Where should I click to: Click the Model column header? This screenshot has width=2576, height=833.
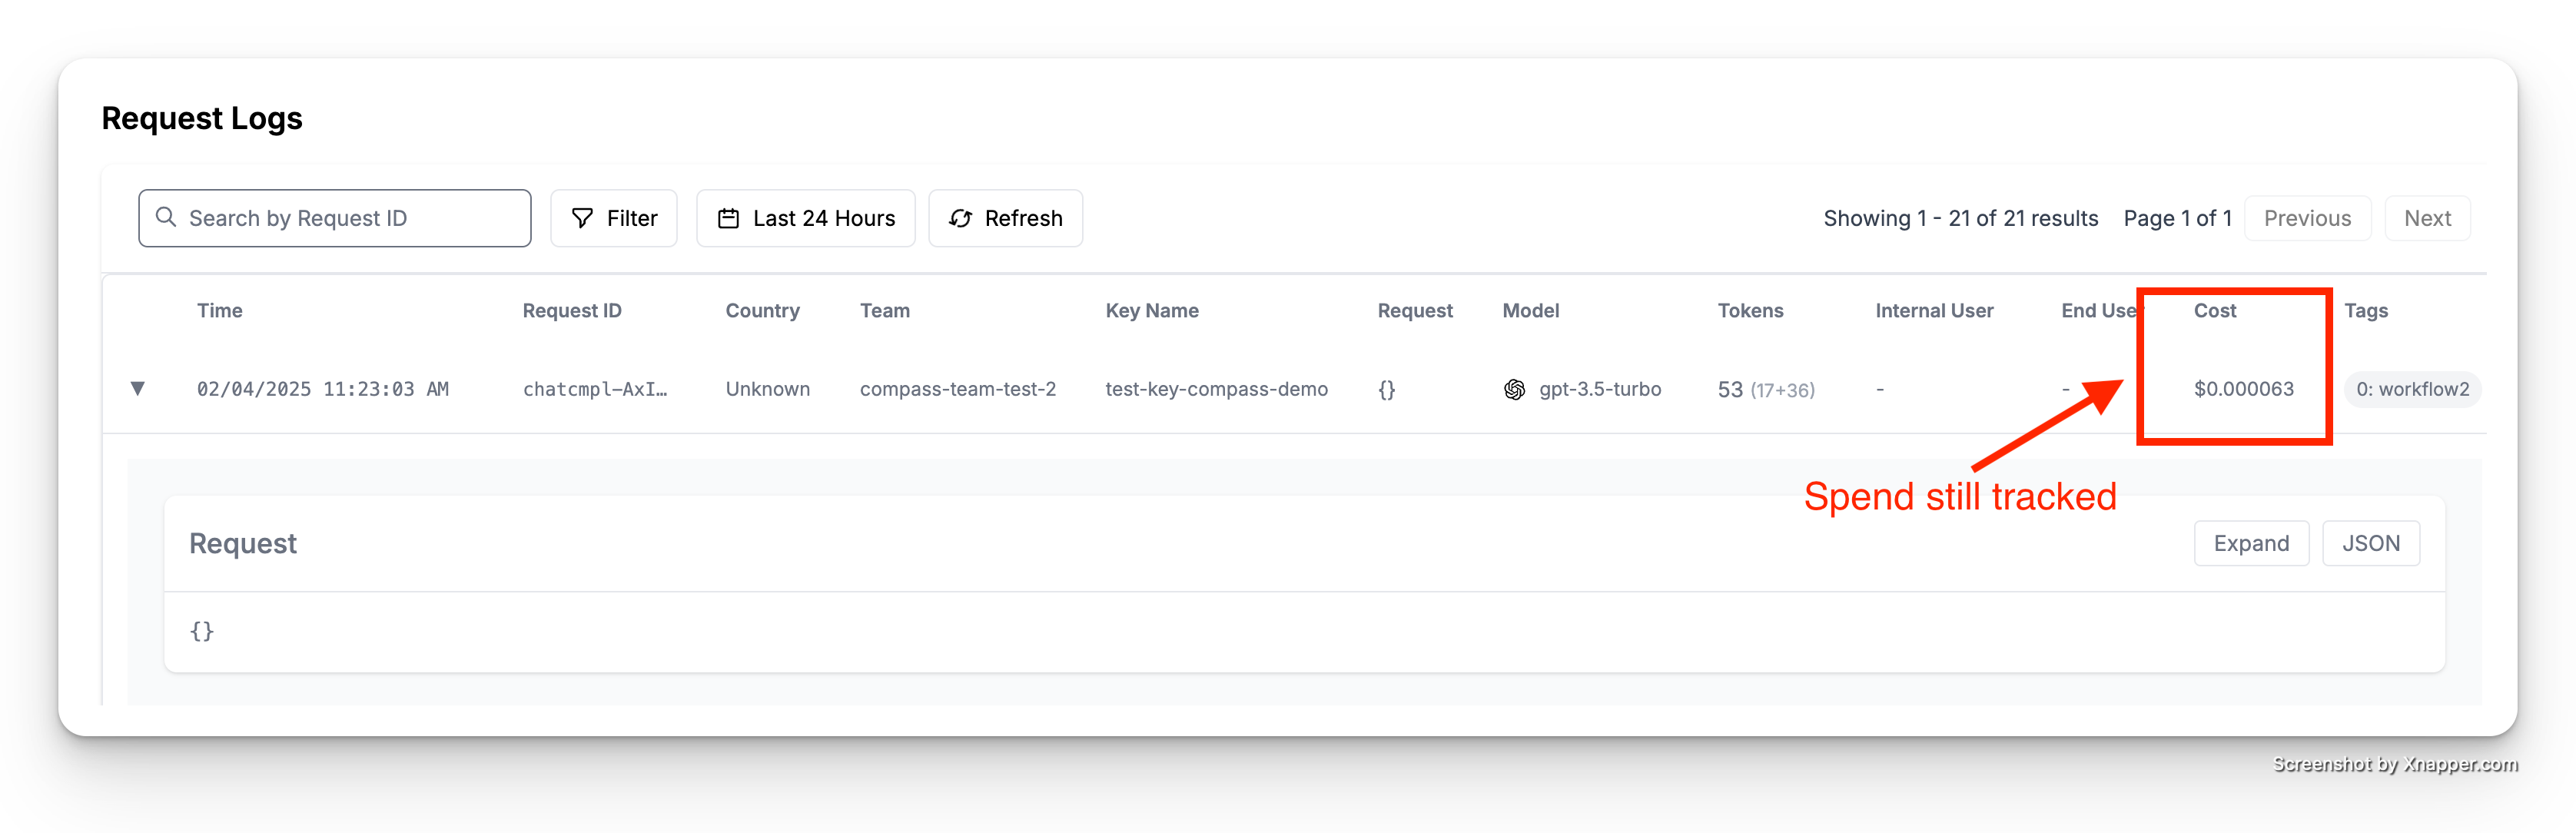click(x=1530, y=311)
